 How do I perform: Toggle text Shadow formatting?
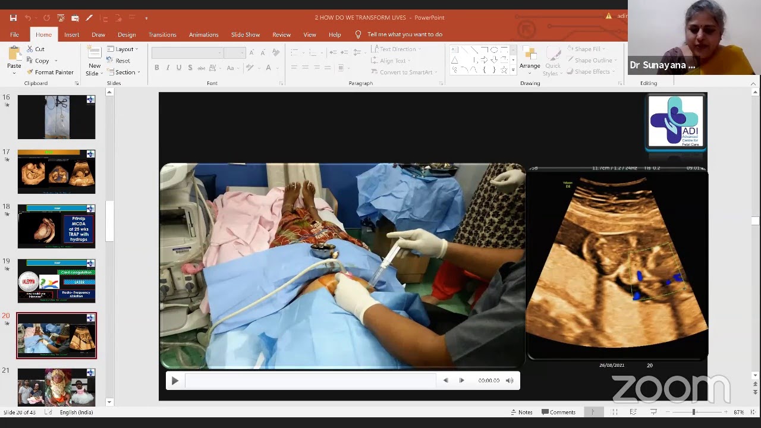point(190,68)
